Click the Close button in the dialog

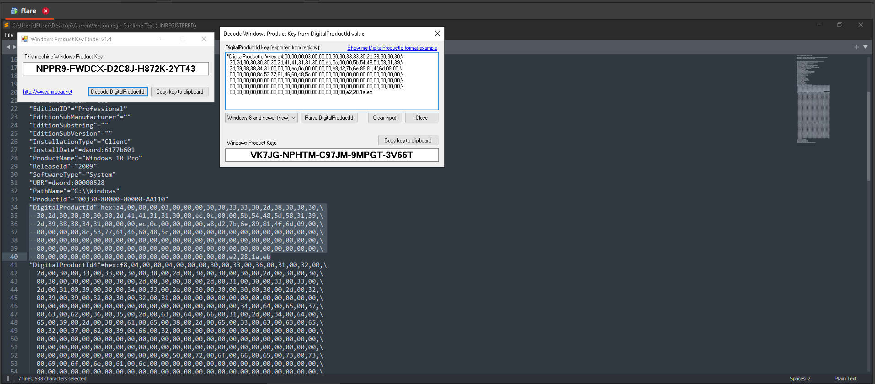[421, 118]
